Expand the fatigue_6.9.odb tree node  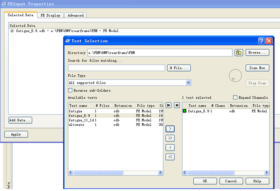[12, 31]
